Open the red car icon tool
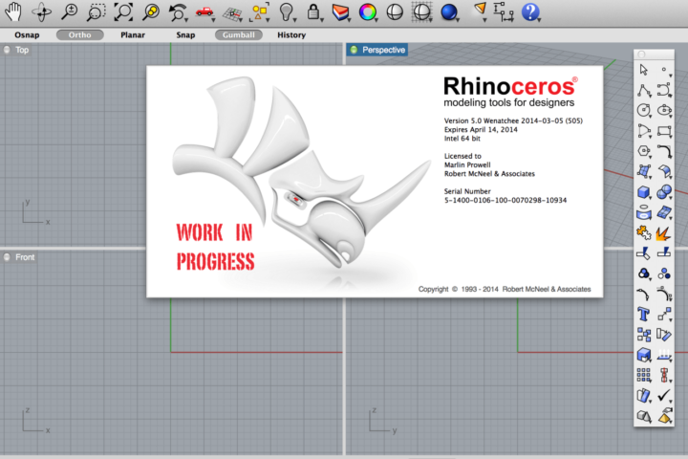The width and height of the screenshot is (688, 459). tap(204, 12)
